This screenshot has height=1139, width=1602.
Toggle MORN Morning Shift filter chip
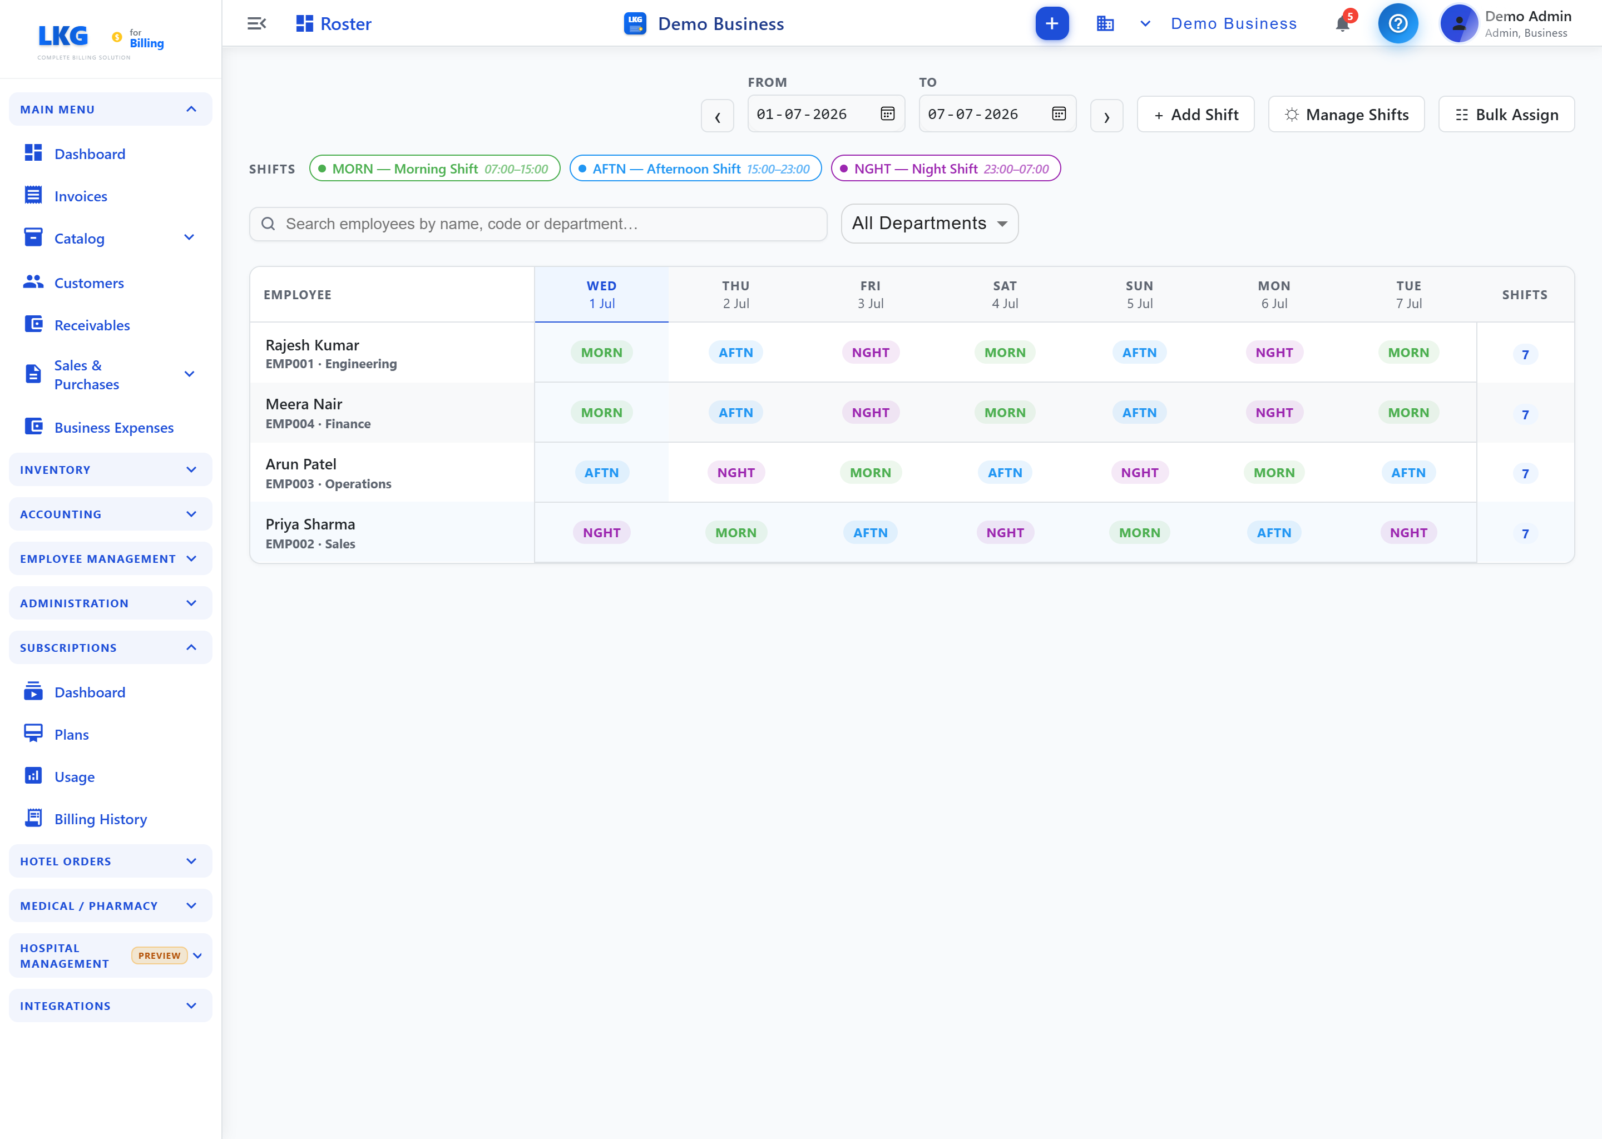(x=434, y=169)
